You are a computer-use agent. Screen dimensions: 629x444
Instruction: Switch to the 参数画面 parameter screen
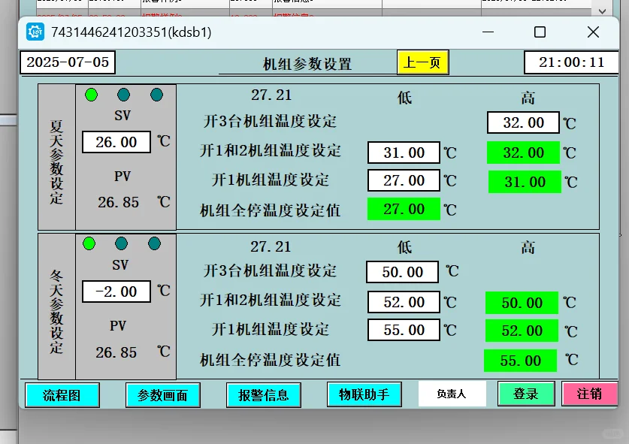tap(164, 394)
